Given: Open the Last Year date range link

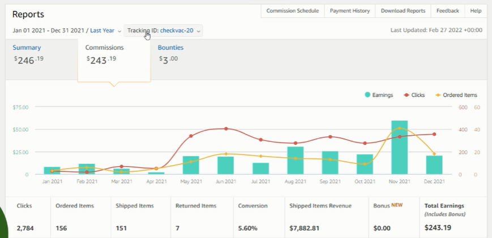Looking at the screenshot, I should [102, 31].
